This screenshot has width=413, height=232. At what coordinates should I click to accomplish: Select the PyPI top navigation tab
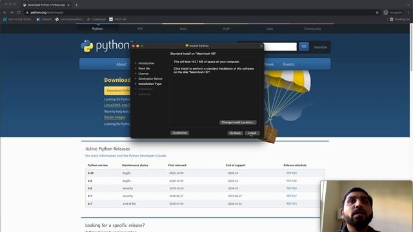point(227,28)
